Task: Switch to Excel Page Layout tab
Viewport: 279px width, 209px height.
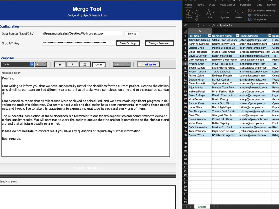Action: 227,5
